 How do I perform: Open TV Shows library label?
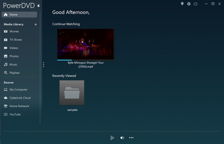point(16,40)
